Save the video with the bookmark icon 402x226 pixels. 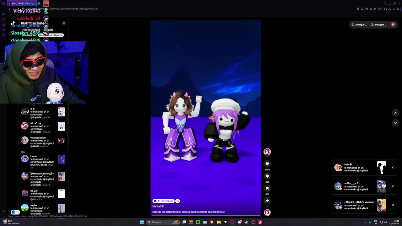coord(267,188)
